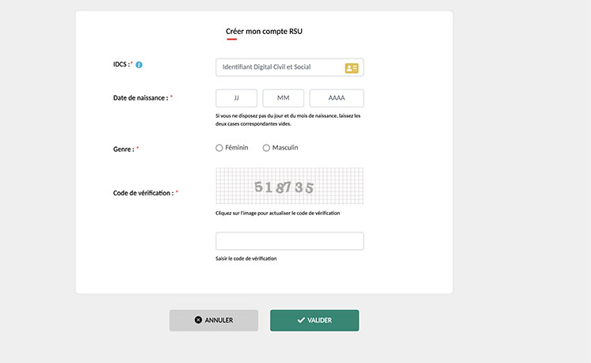Viewport: 591px width, 363px height.
Task: Click the X icon on Annuler button
Action: click(198, 320)
